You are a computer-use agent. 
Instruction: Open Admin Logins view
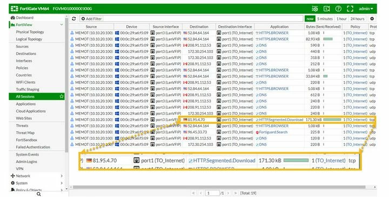[x=26, y=161]
